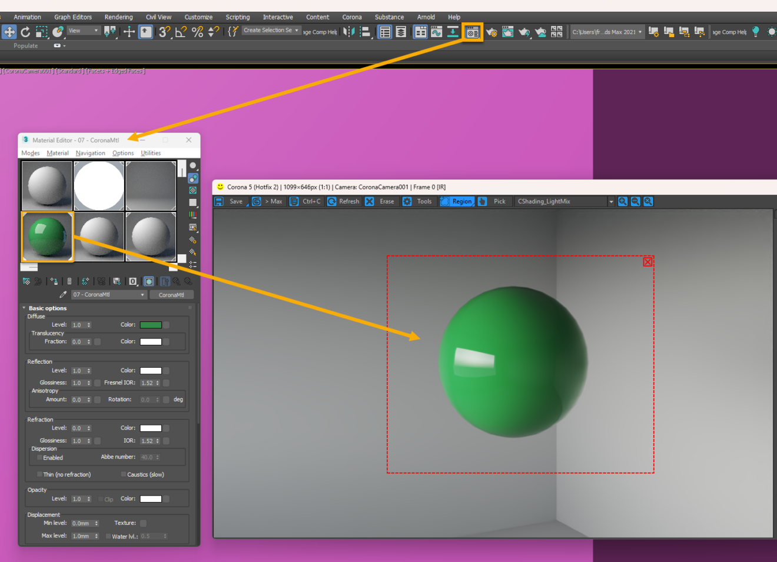The width and height of the screenshot is (777, 562).
Task: Open the View coordinate system dropdown
Action: tap(84, 31)
